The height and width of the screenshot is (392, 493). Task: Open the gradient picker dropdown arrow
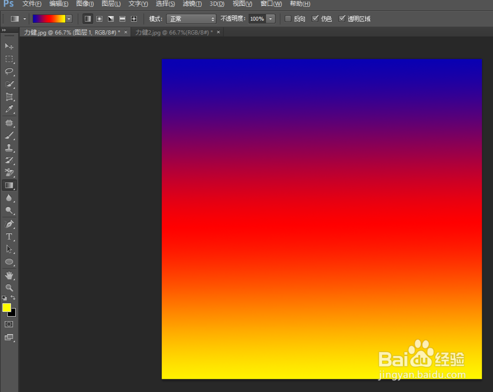pos(69,19)
